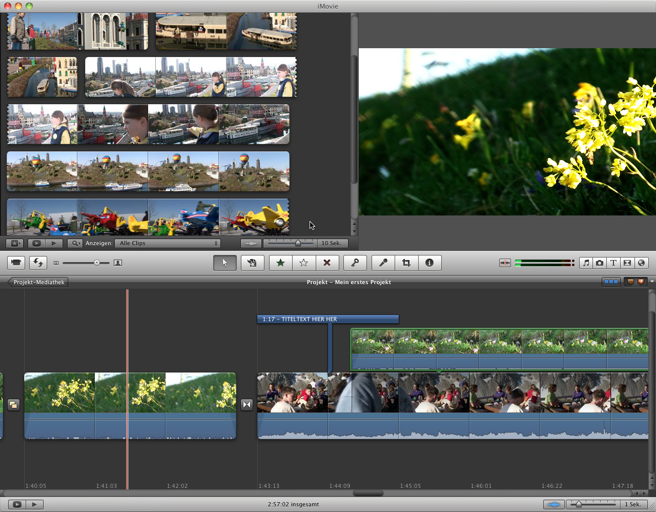The height and width of the screenshot is (512, 656).
Task: Click the red playhead in the timeline
Action: pos(127,390)
